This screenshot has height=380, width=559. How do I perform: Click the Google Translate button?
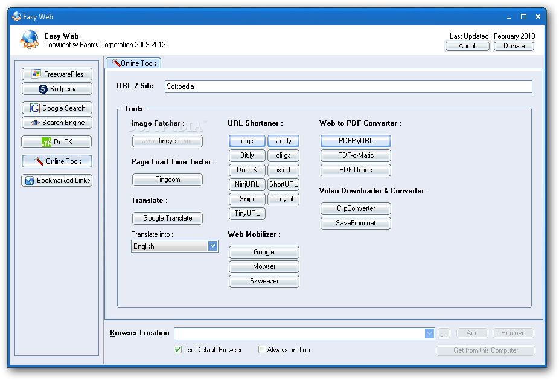tap(167, 218)
